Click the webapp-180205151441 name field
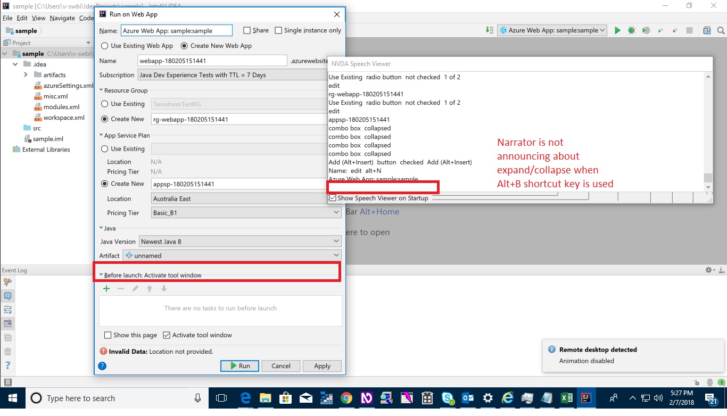The width and height of the screenshot is (727, 416). (x=212, y=60)
